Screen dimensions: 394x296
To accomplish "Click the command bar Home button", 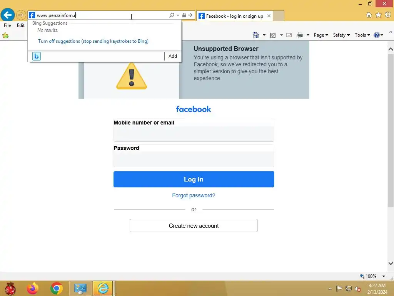I will (256, 35).
